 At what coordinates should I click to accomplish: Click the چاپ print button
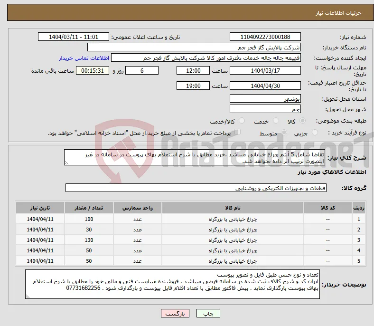pos(208,313)
